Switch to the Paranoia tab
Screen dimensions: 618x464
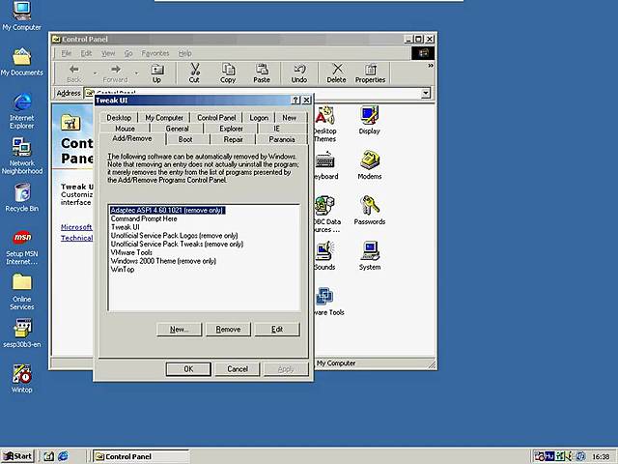(282, 139)
